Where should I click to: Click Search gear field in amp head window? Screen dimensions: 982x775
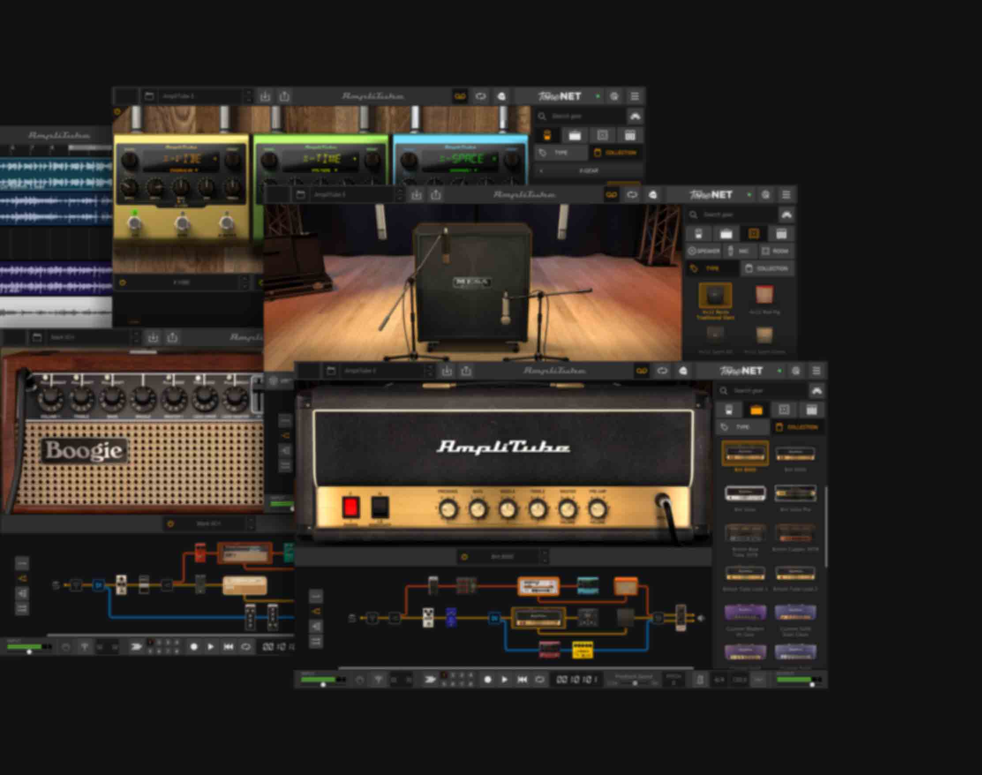click(761, 390)
